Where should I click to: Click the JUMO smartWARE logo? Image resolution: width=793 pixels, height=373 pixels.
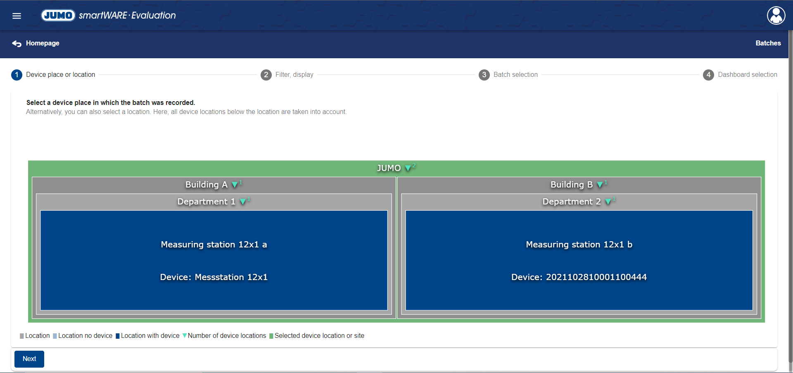[x=108, y=15]
